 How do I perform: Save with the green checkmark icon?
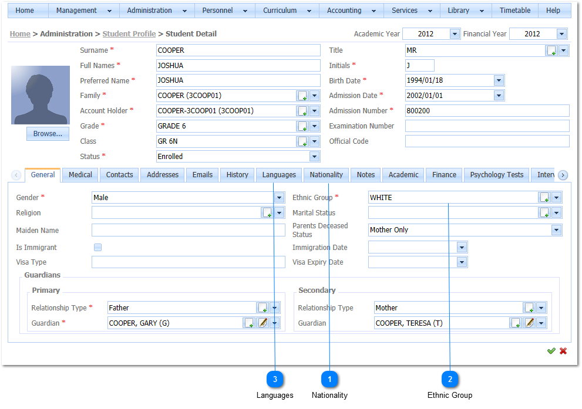[551, 351]
